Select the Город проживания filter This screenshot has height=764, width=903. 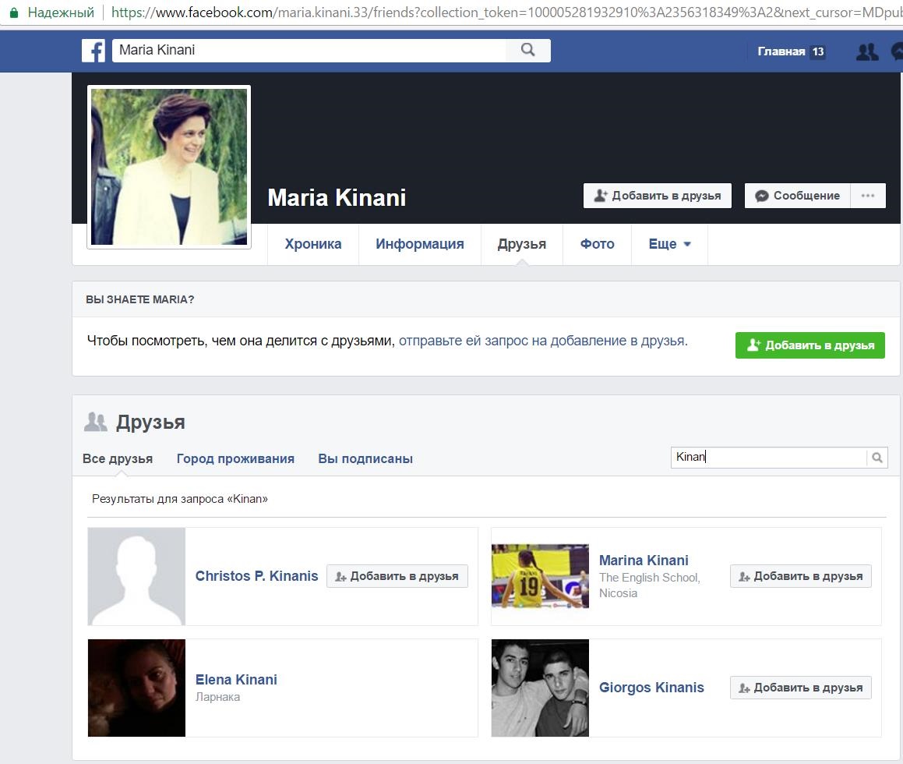click(x=235, y=458)
